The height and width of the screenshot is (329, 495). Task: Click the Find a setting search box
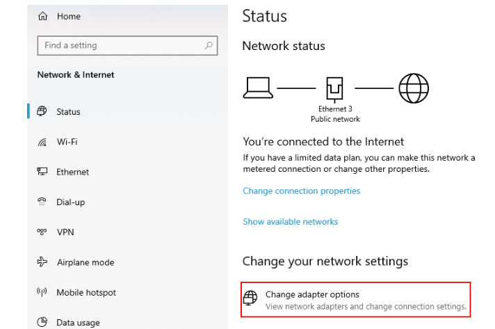(127, 45)
